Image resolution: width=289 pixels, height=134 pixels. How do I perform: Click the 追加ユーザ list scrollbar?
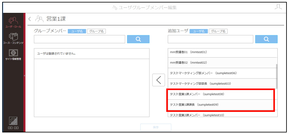click(x=277, y=76)
